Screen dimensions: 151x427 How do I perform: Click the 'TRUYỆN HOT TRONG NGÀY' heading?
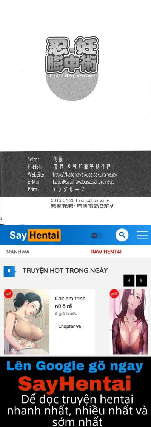click(65, 271)
